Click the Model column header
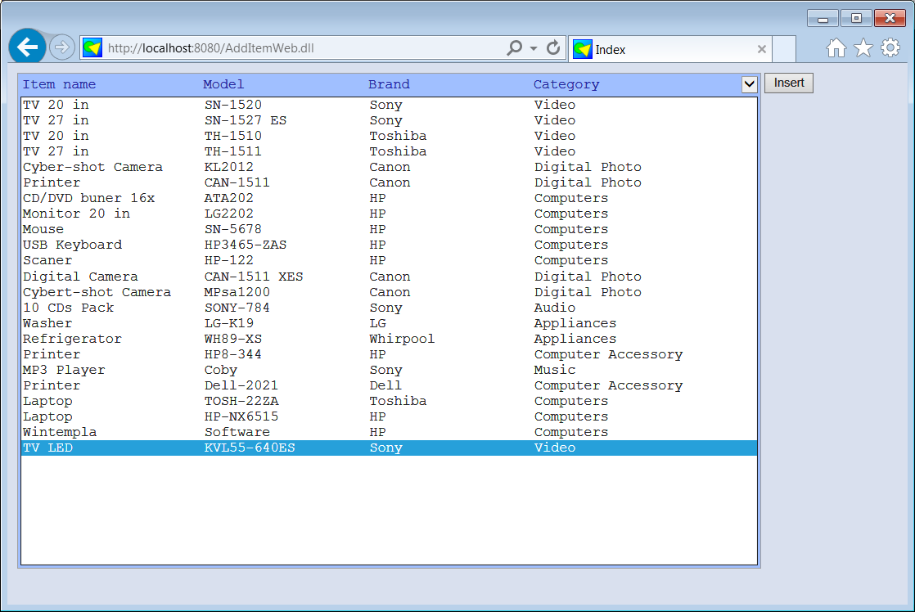This screenshot has width=915, height=612. click(223, 84)
